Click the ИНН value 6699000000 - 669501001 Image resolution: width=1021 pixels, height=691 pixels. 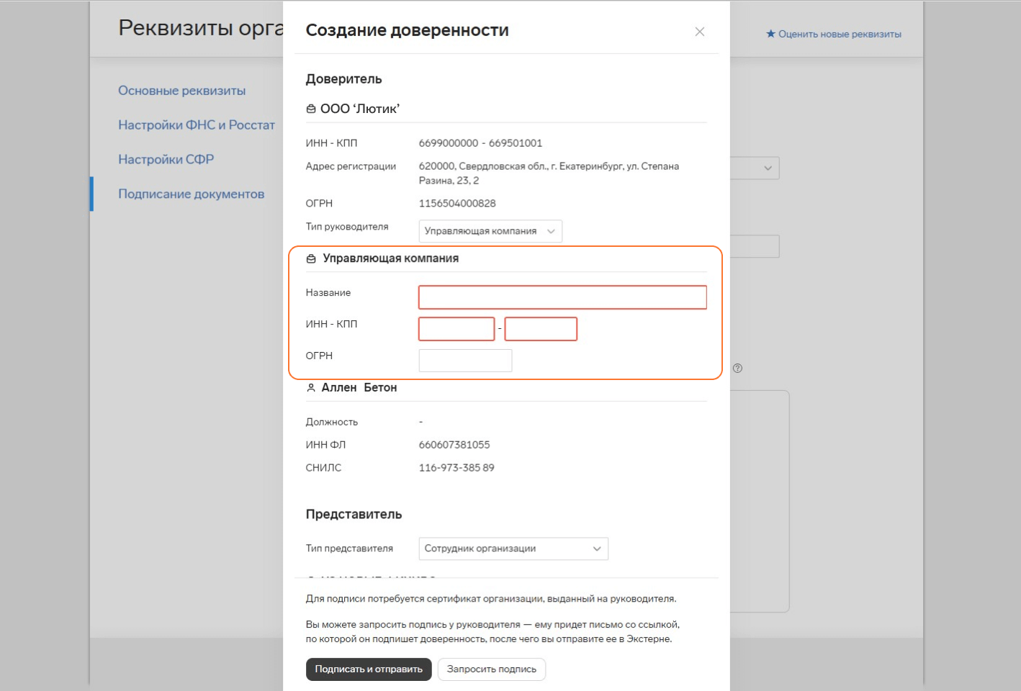480,143
